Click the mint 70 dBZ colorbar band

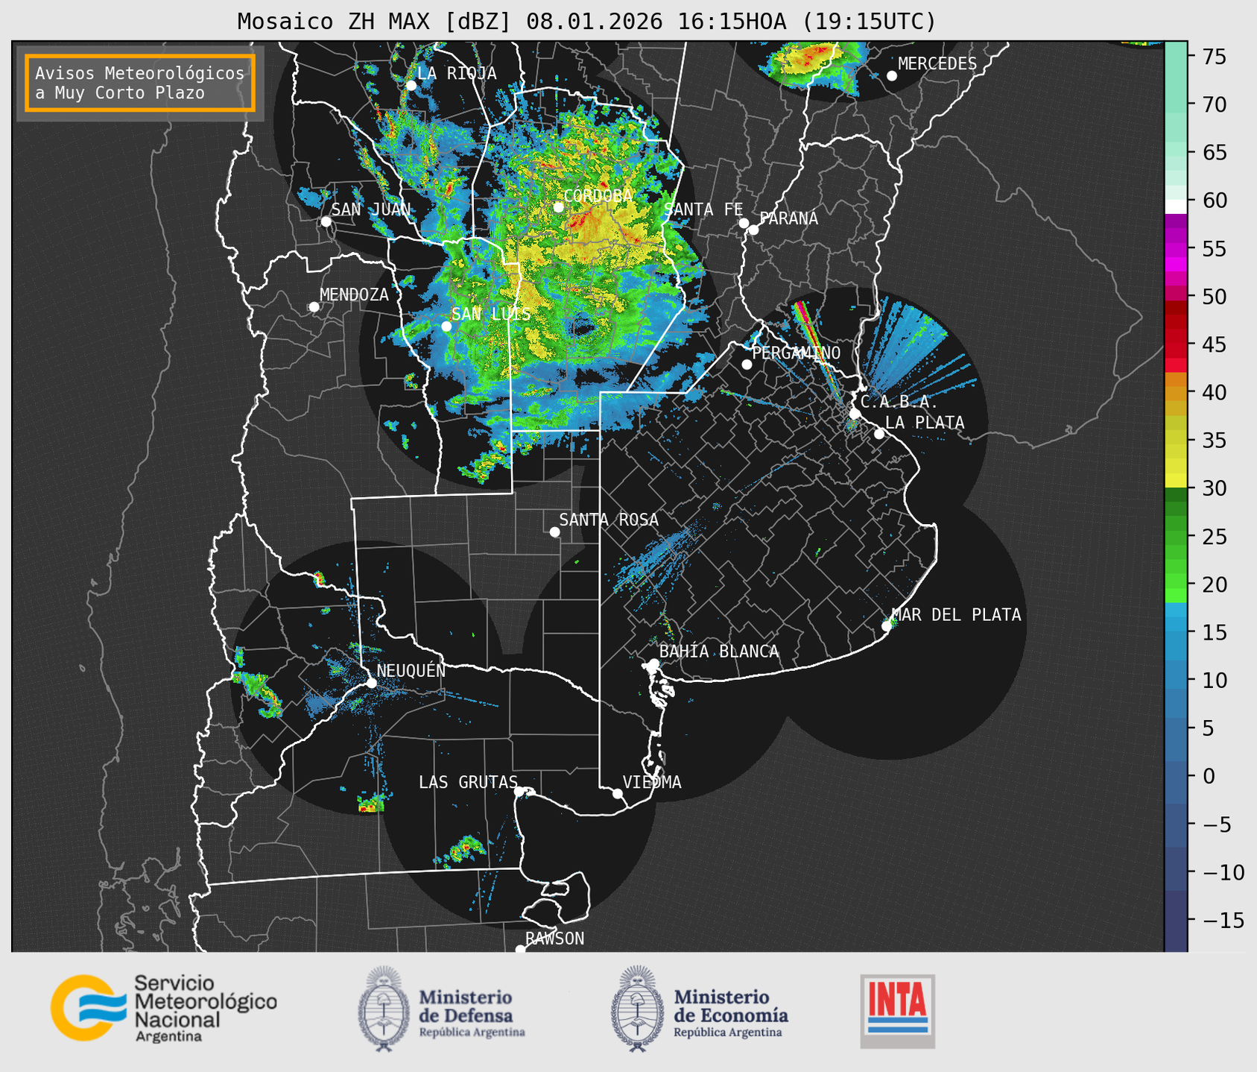point(1176,106)
